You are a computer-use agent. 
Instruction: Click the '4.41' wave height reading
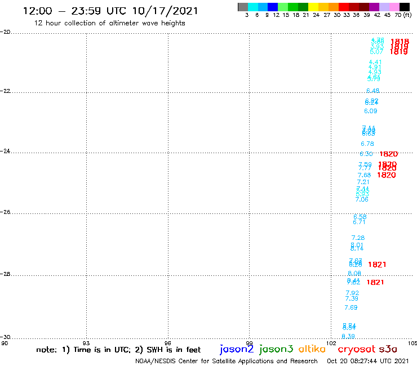tap(375, 62)
